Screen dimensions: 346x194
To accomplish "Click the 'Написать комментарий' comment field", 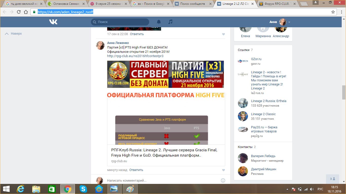I will (x=162, y=181).
